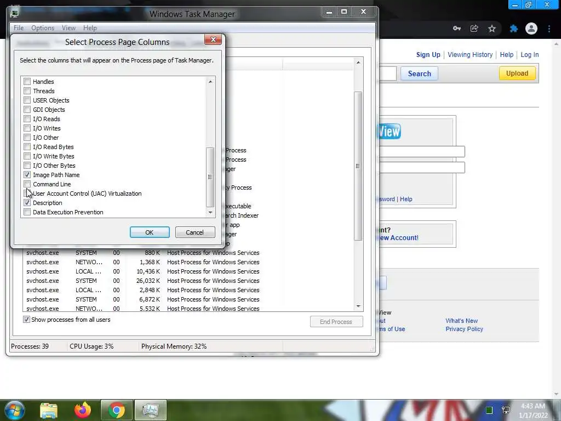Viewport: 561px width, 421px height.
Task: Check the I/O Write Bytes option
Action: [x=27, y=156]
